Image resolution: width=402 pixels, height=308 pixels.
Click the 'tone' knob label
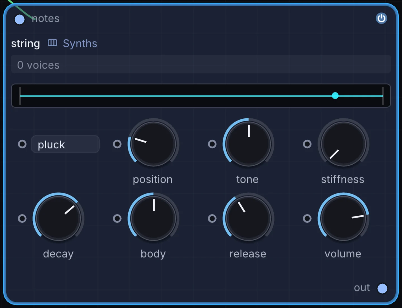click(248, 179)
